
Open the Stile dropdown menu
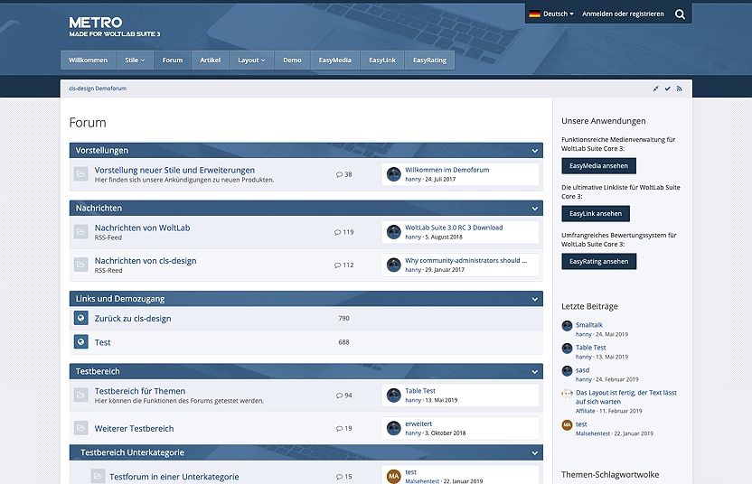click(x=135, y=60)
